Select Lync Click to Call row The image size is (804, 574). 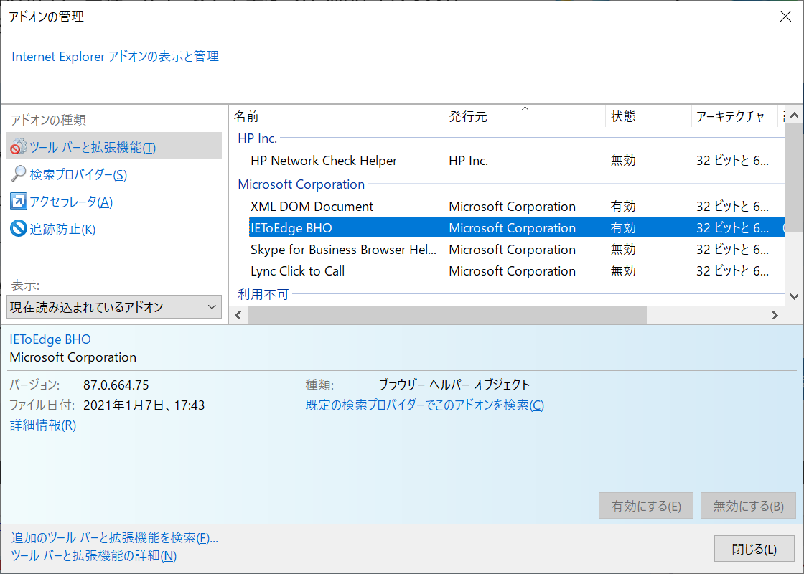click(517, 271)
